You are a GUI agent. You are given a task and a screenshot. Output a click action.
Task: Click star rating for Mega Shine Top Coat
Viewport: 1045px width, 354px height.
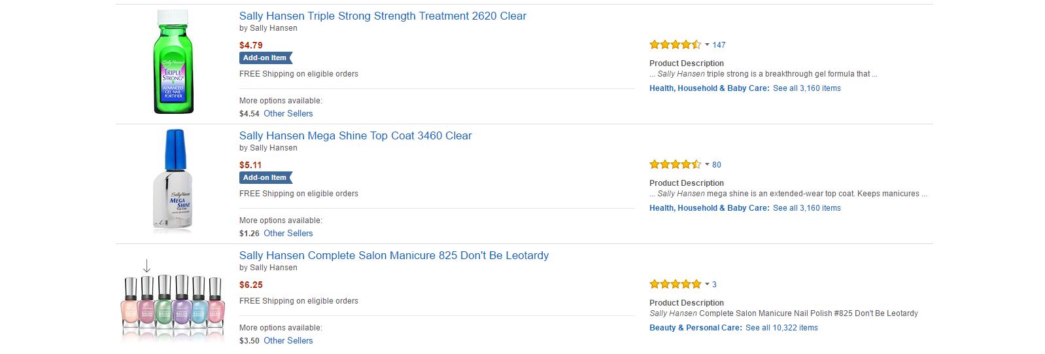coord(675,165)
